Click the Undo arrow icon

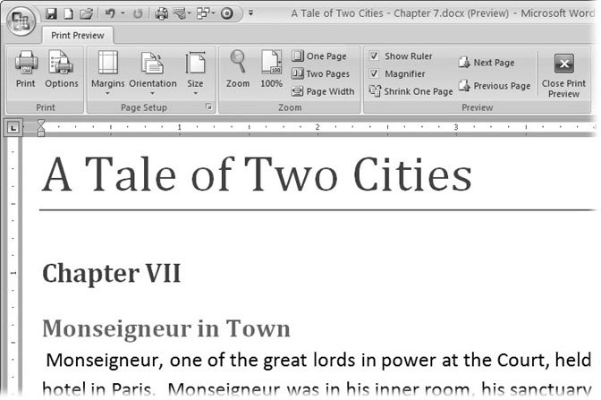click(x=111, y=13)
